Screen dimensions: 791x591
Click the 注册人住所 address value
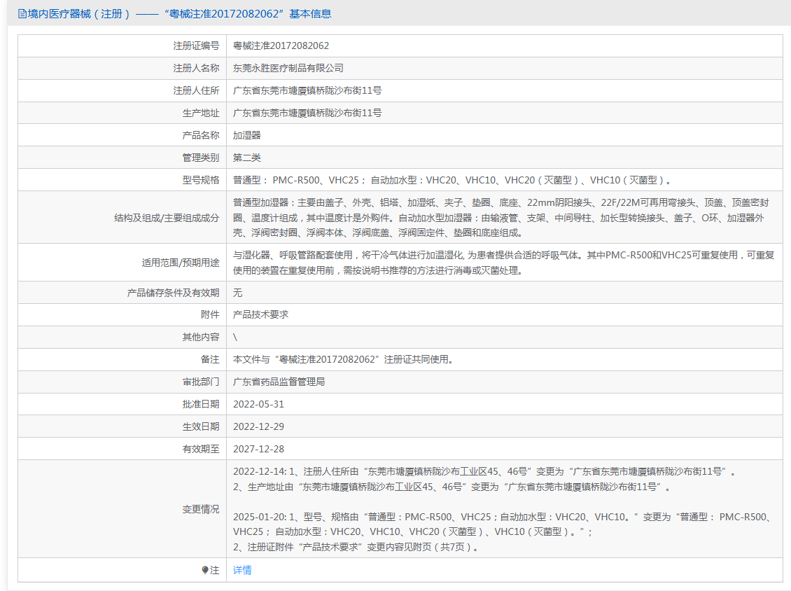tap(307, 90)
